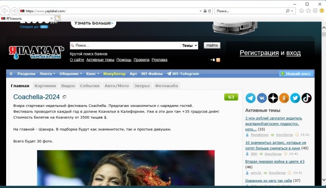Open the VK social icon

click(x=262, y=98)
